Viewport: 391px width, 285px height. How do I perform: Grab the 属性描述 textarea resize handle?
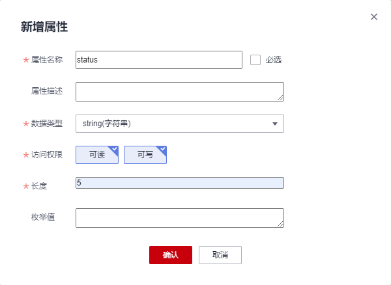pos(281,98)
